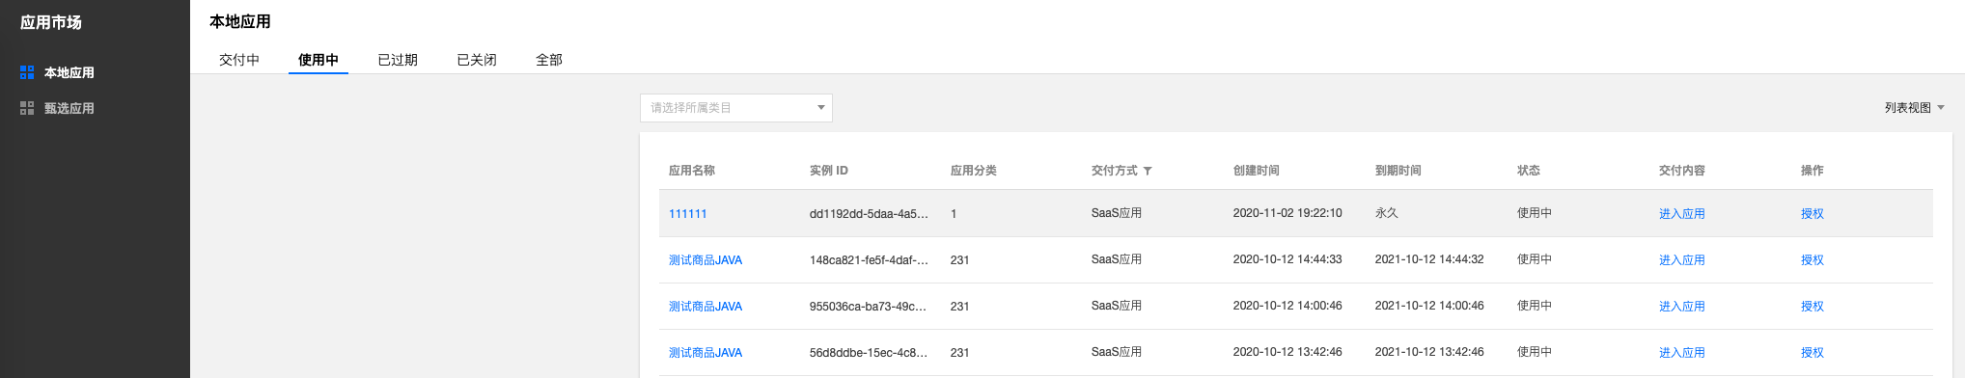Screen dimensions: 1965x378
Task: Switch to the 交付中 tab
Action: point(239,60)
